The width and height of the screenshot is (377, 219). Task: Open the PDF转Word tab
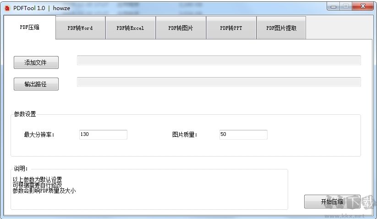click(x=80, y=28)
